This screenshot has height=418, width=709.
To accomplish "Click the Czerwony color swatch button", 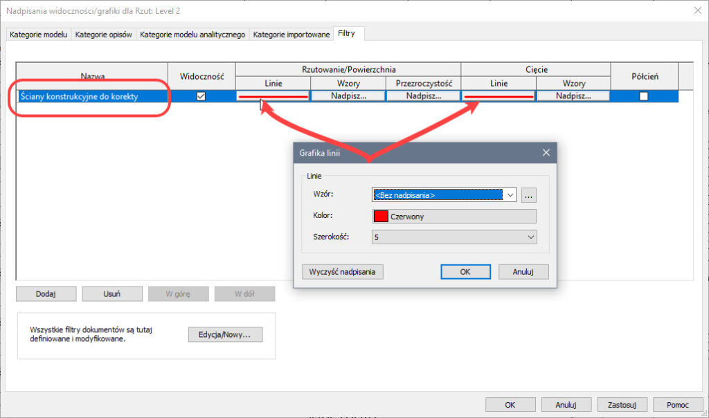I will [454, 216].
